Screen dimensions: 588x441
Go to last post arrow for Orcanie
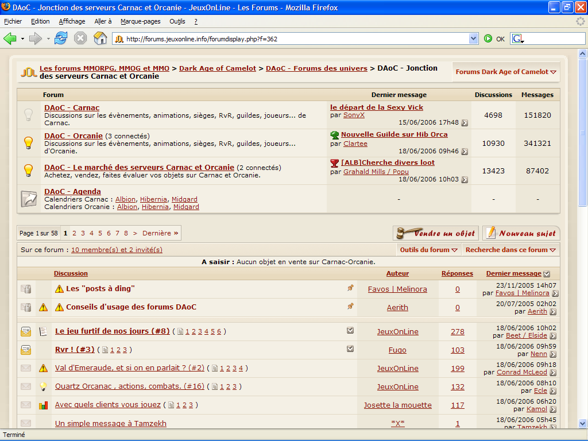465,152
